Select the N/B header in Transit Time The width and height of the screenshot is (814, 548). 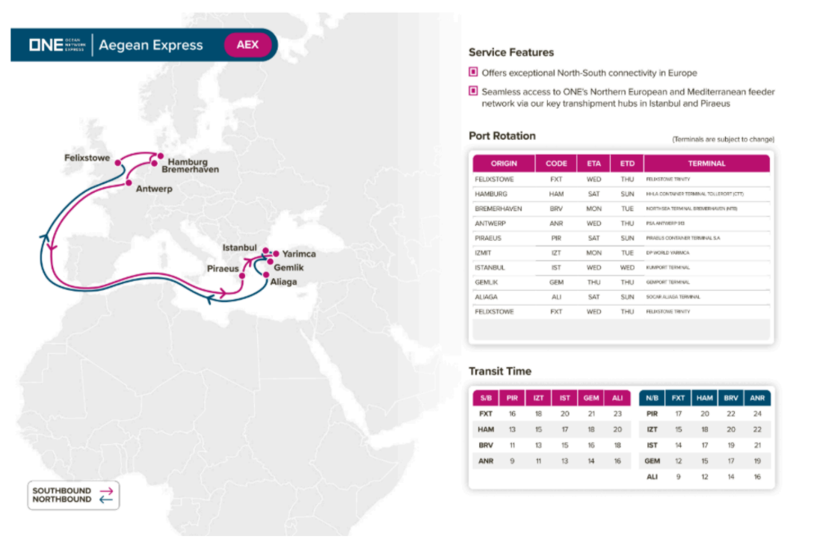point(652,398)
